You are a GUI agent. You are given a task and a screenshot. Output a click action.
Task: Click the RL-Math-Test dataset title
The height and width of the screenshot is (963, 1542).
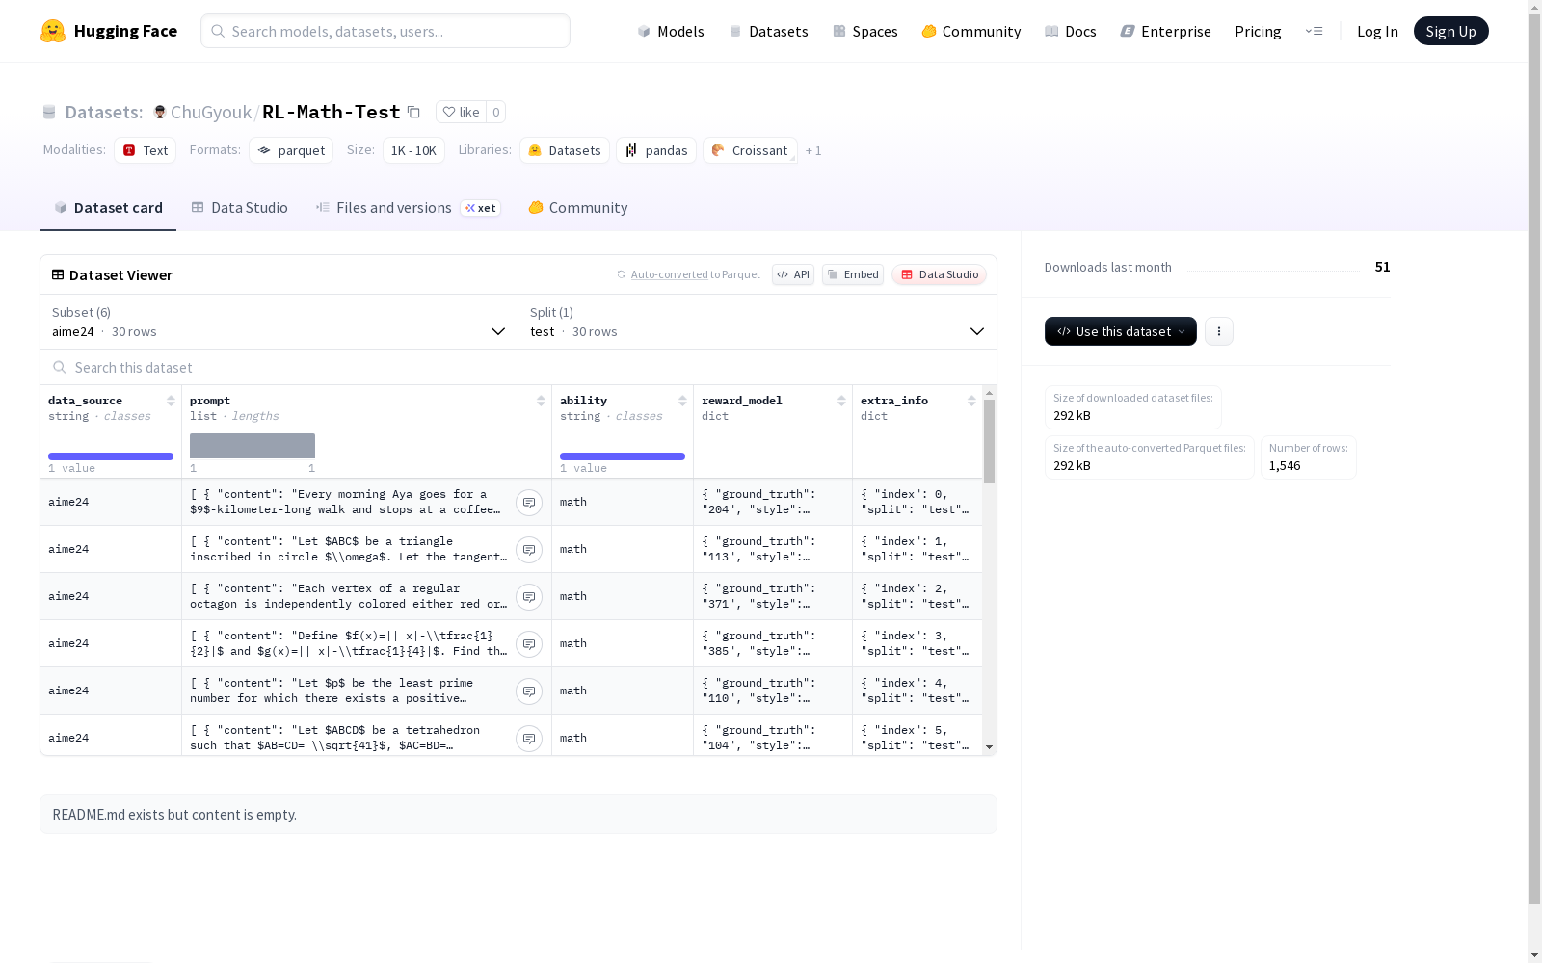pyautogui.click(x=331, y=112)
